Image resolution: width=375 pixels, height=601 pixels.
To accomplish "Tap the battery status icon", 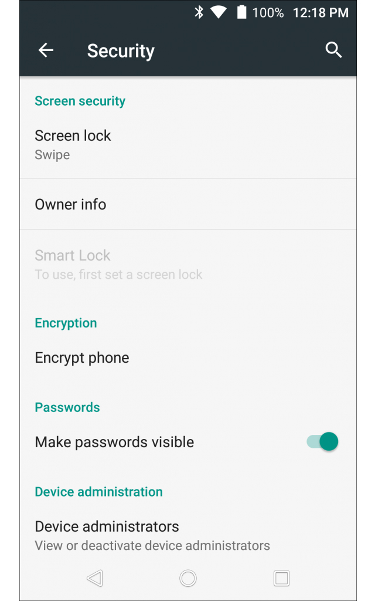I will click(x=241, y=12).
